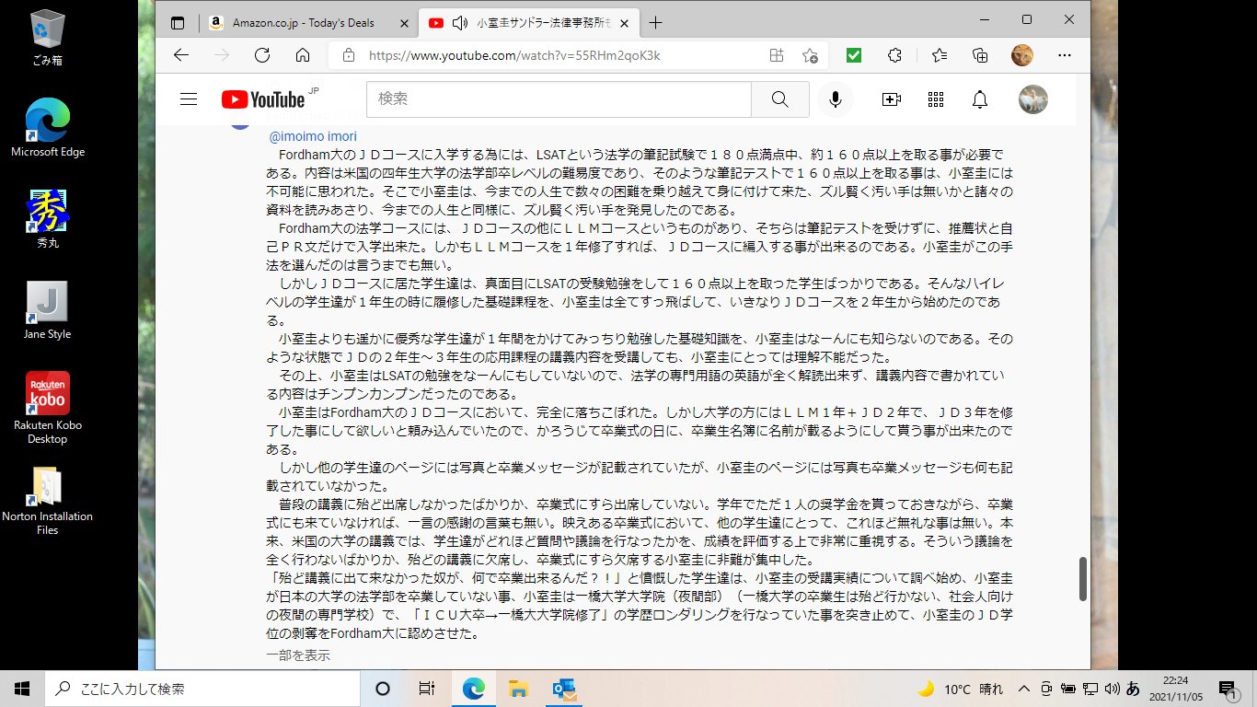Submit search with magnifier button
1257x707 pixels.
click(780, 99)
